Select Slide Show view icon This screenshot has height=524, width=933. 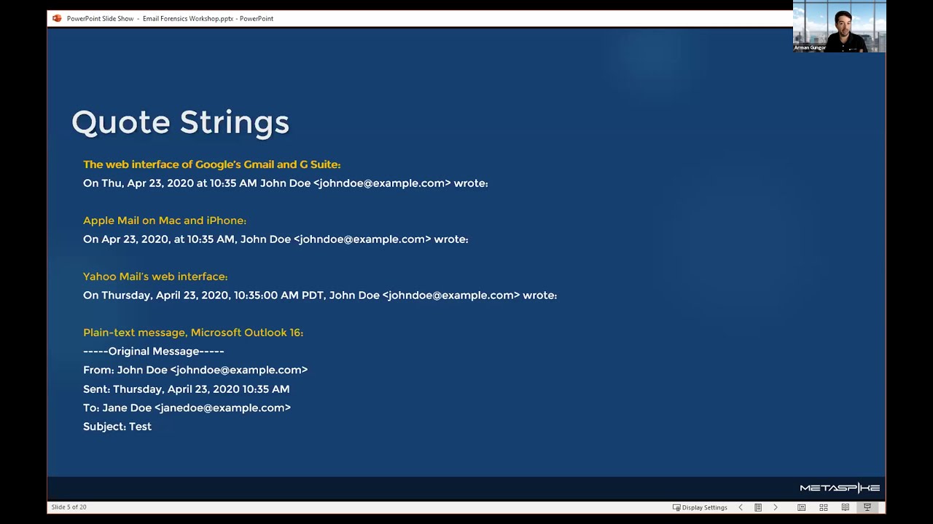point(867,507)
